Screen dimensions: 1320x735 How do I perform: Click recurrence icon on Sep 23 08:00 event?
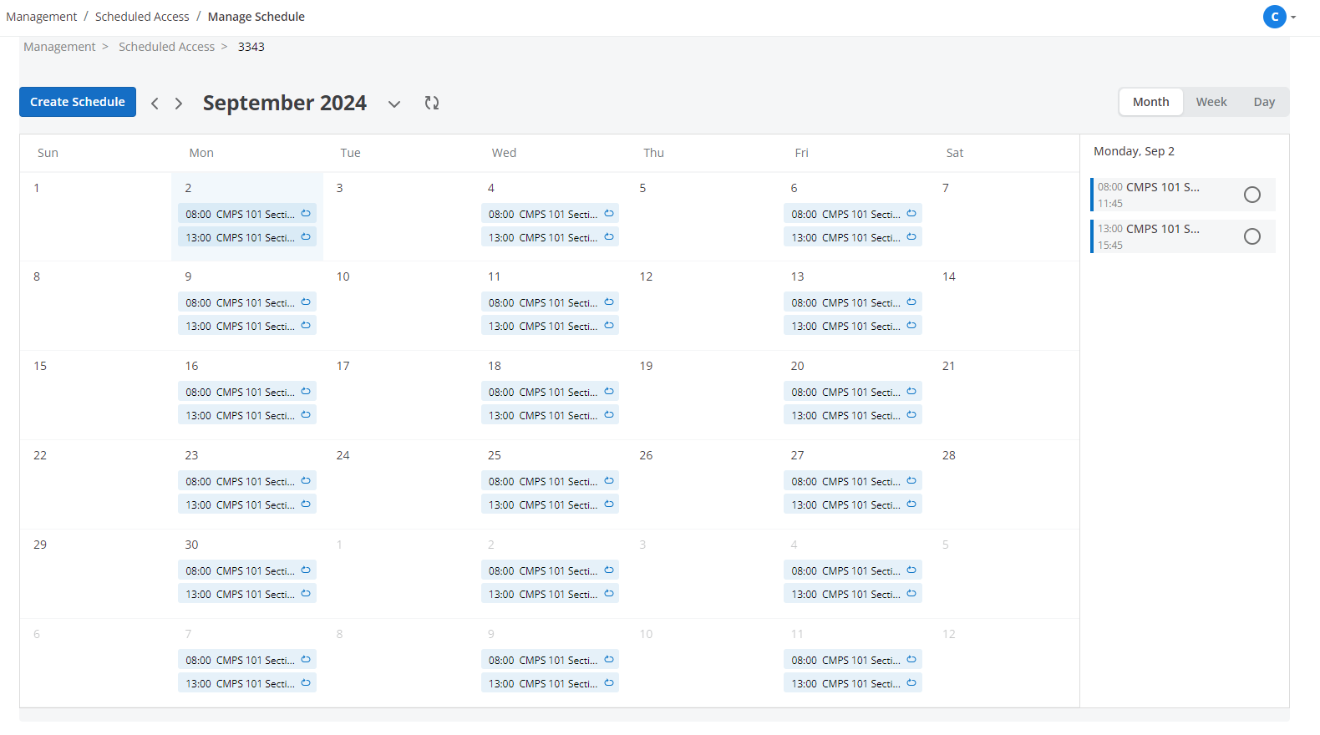(306, 481)
